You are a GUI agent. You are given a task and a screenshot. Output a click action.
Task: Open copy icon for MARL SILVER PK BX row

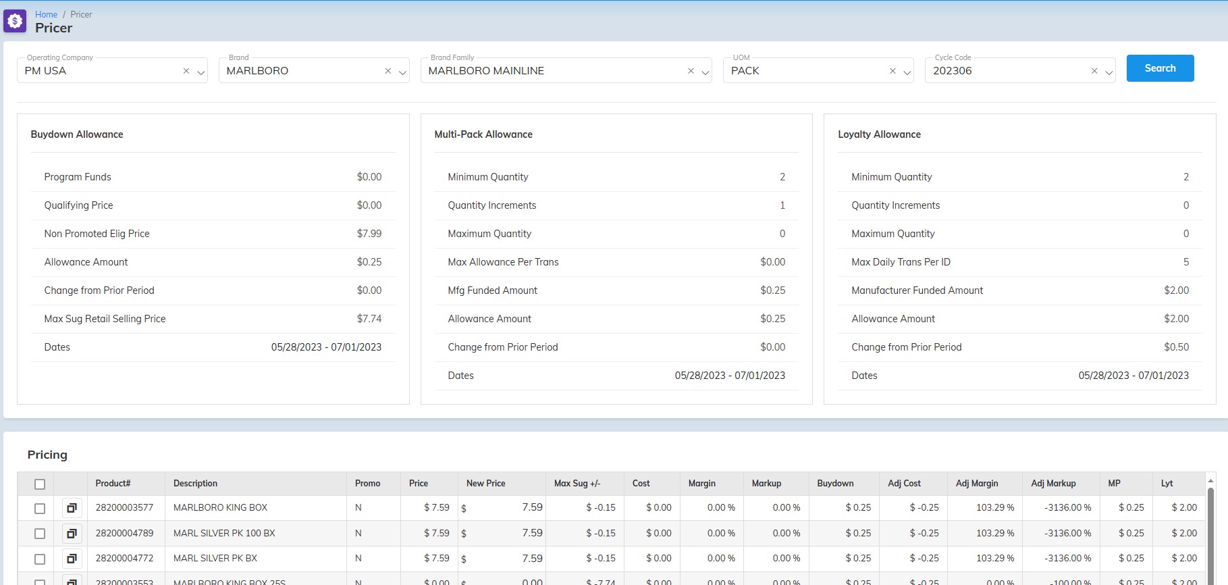coord(72,559)
